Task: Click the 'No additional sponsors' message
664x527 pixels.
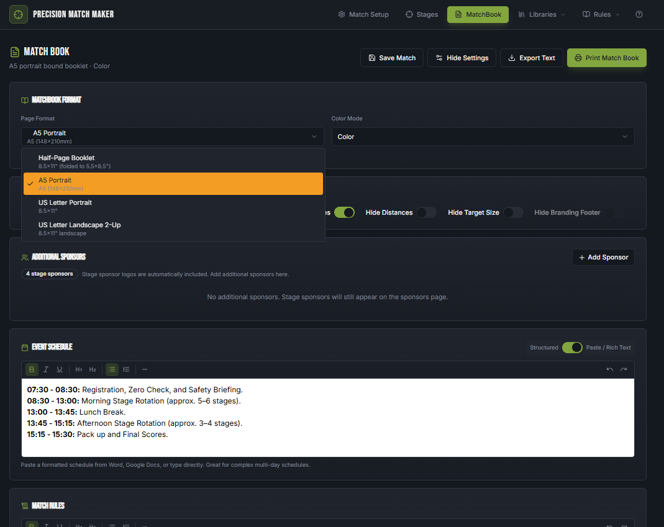Action: [x=327, y=297]
